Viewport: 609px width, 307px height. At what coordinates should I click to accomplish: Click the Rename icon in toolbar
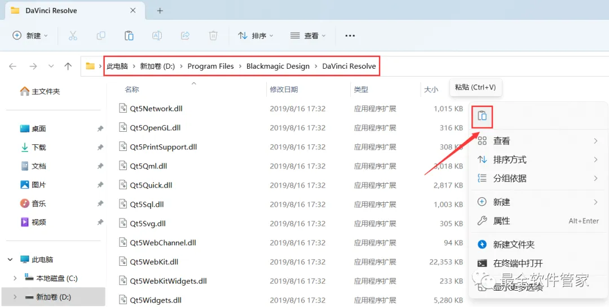click(x=157, y=35)
